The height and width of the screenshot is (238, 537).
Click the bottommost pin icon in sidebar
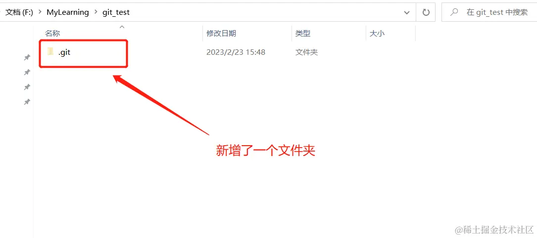pos(27,102)
